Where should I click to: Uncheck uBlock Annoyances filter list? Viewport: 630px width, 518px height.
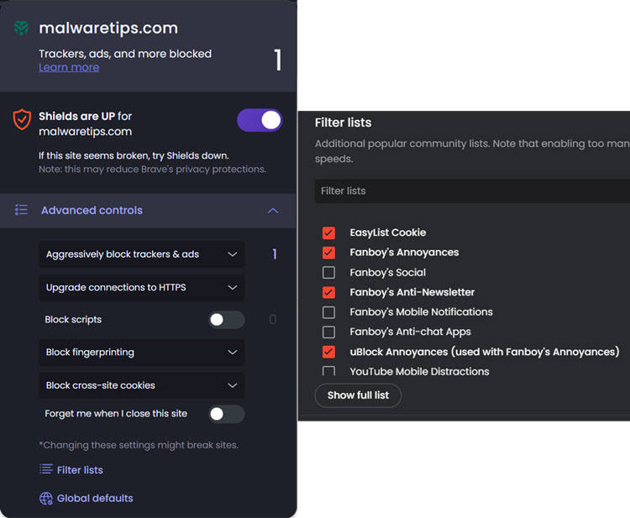click(328, 352)
